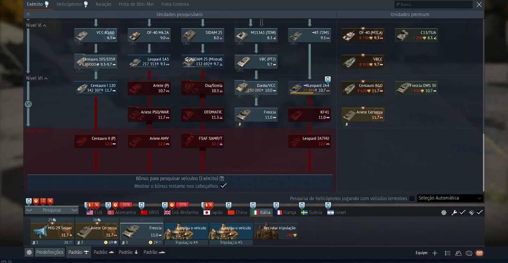Viewport: 508px width, 263px height.
Task: Click the magnifier icon in Busca field
Action: point(398,5)
